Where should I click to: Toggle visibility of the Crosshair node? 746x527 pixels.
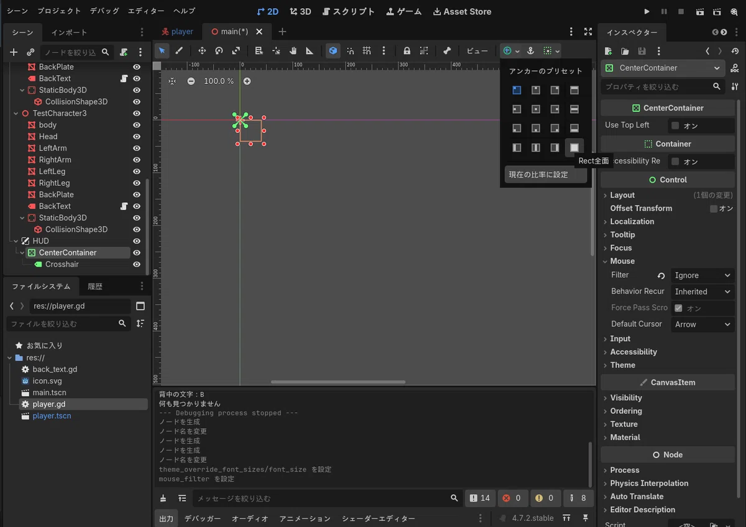point(137,264)
